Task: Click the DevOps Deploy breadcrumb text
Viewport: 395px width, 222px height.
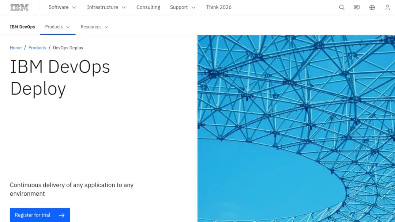Action: 68,48
